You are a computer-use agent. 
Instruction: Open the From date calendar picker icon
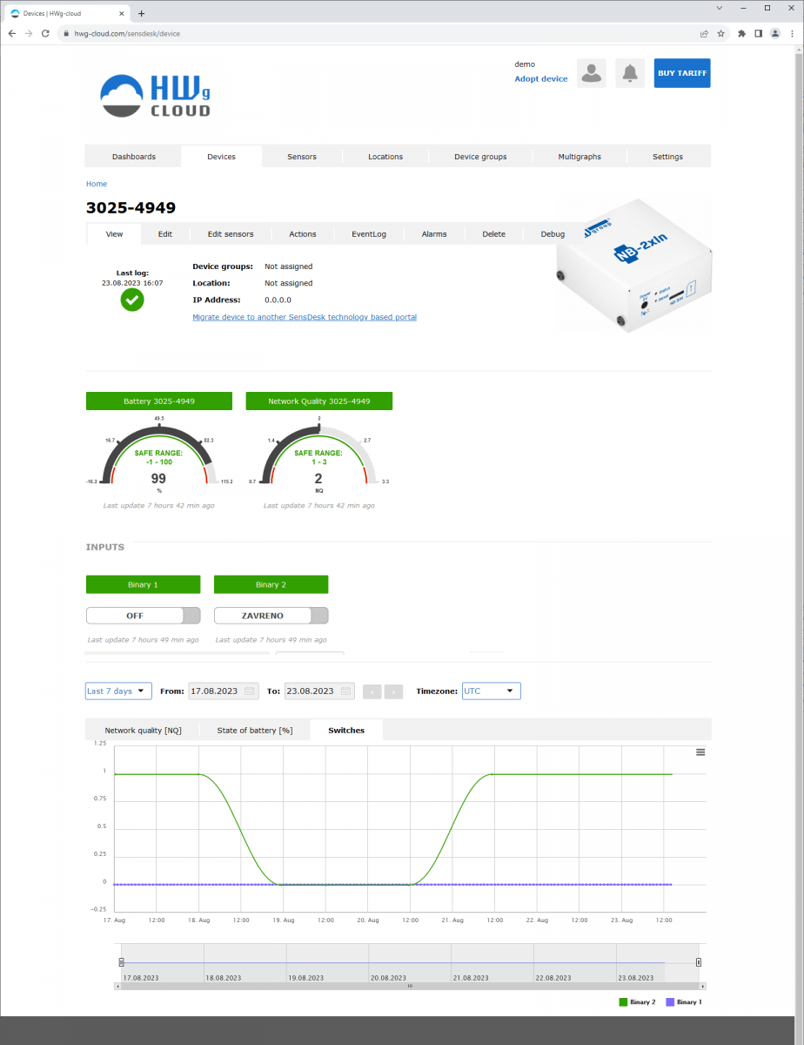coord(251,691)
